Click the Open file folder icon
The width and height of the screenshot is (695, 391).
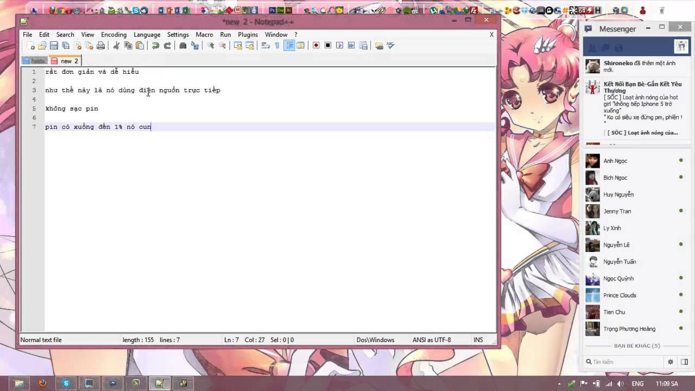[x=42, y=46]
